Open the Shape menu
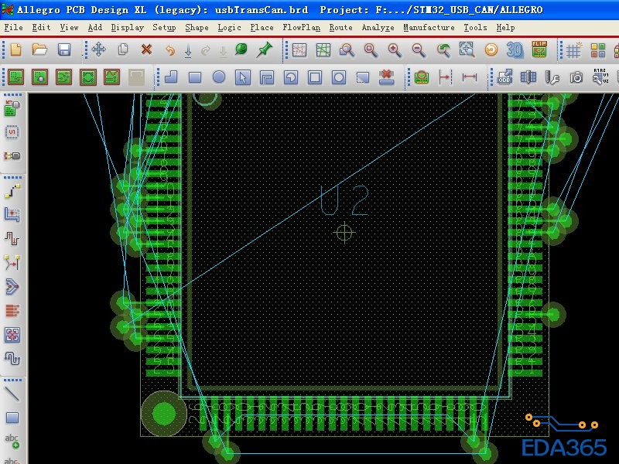The height and width of the screenshot is (464, 619). point(197,28)
